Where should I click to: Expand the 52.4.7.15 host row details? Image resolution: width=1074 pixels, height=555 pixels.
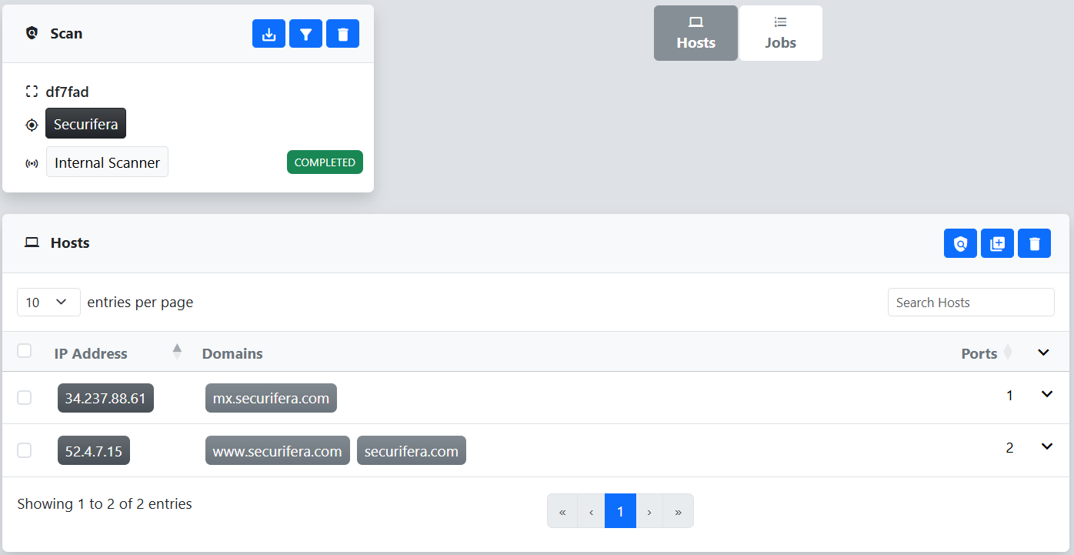pos(1046,446)
